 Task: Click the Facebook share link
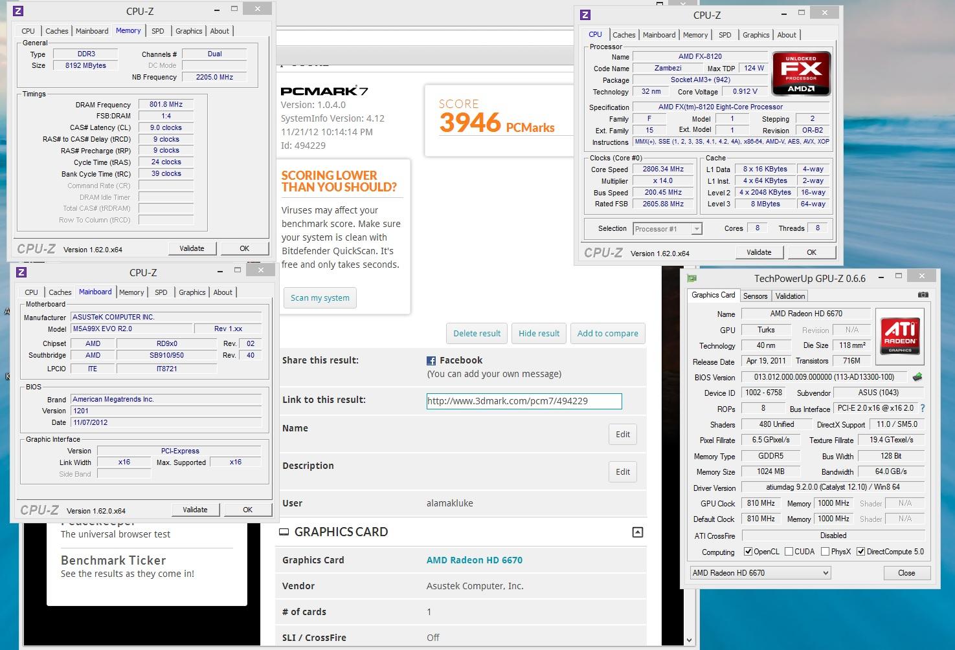(461, 360)
